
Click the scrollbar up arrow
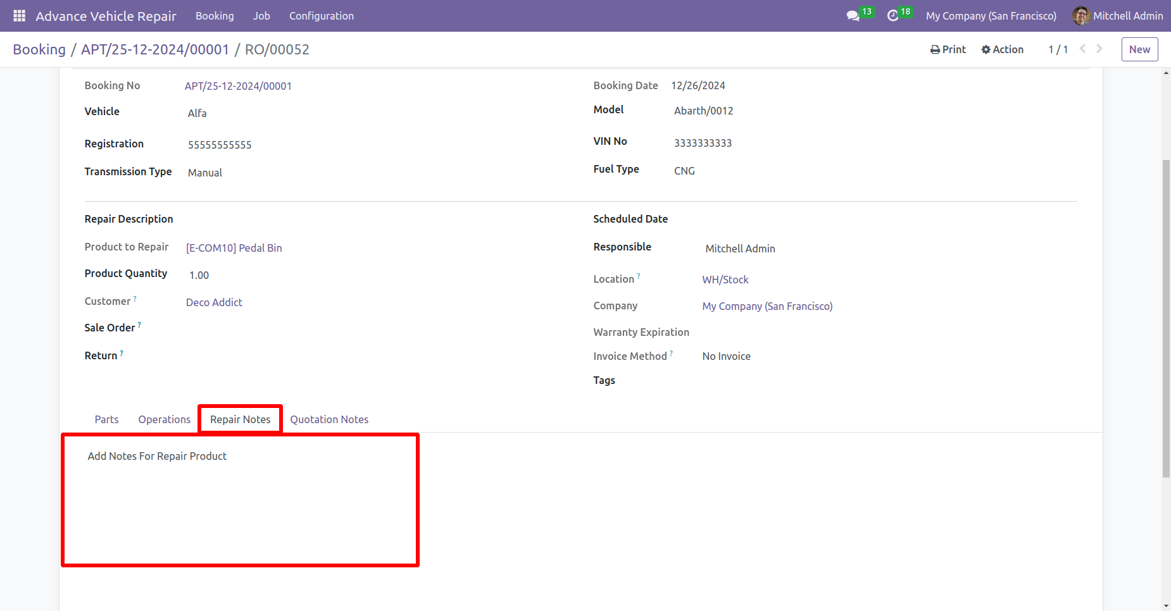click(1166, 73)
